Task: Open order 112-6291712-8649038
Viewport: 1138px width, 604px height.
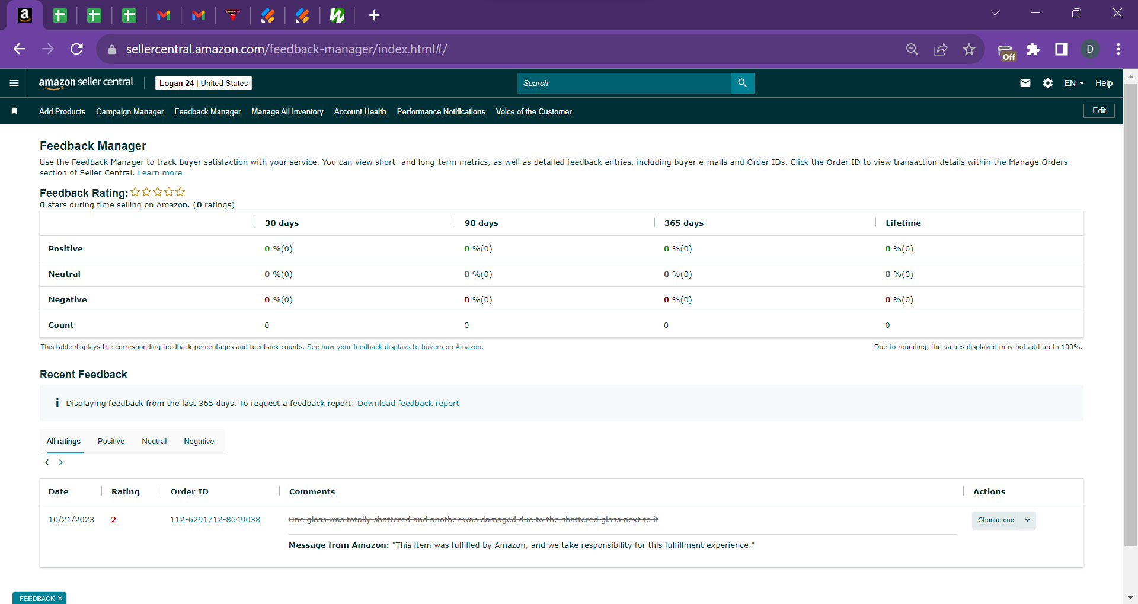Action: coord(215,520)
